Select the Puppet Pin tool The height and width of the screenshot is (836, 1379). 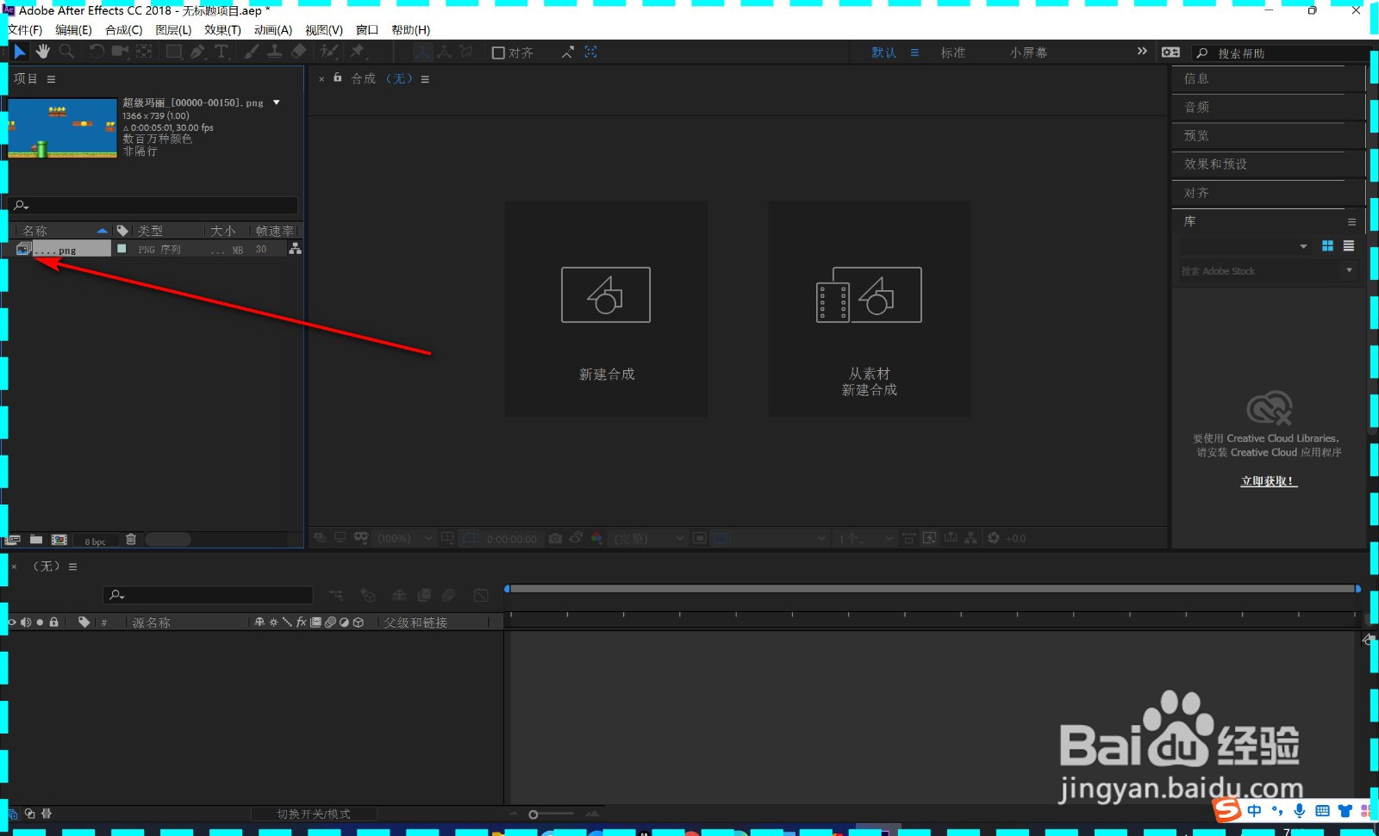click(x=357, y=52)
